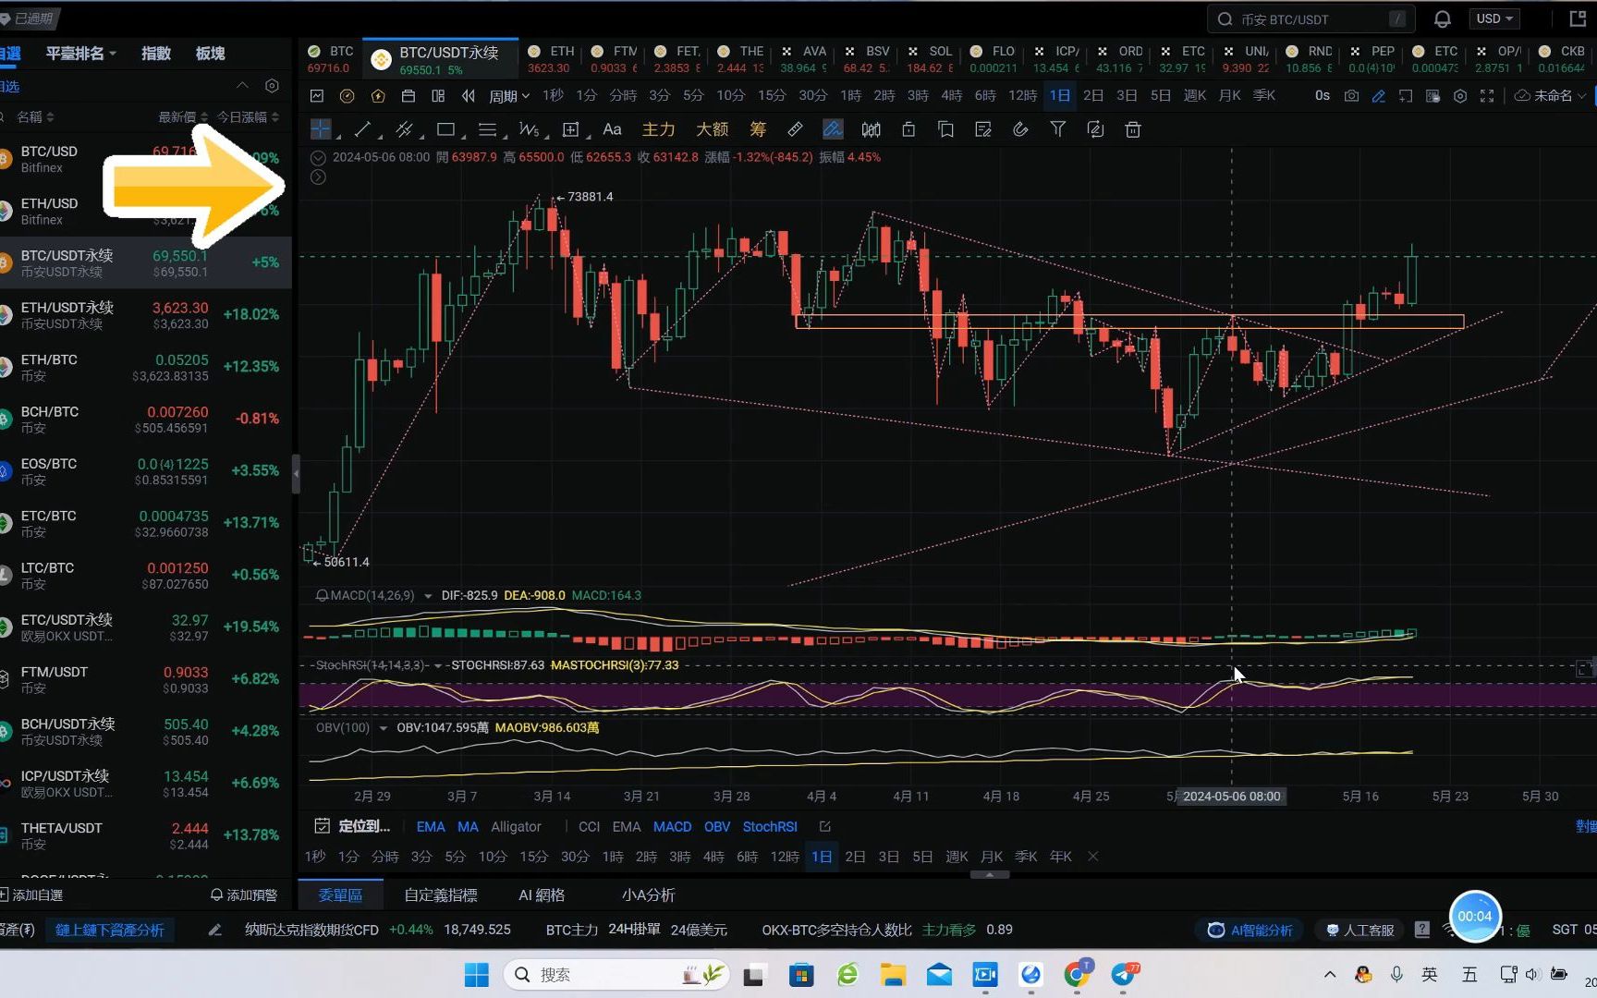Click the pencil edit icon on ticker bar
Screen dimensions: 1597x998
(x=214, y=930)
